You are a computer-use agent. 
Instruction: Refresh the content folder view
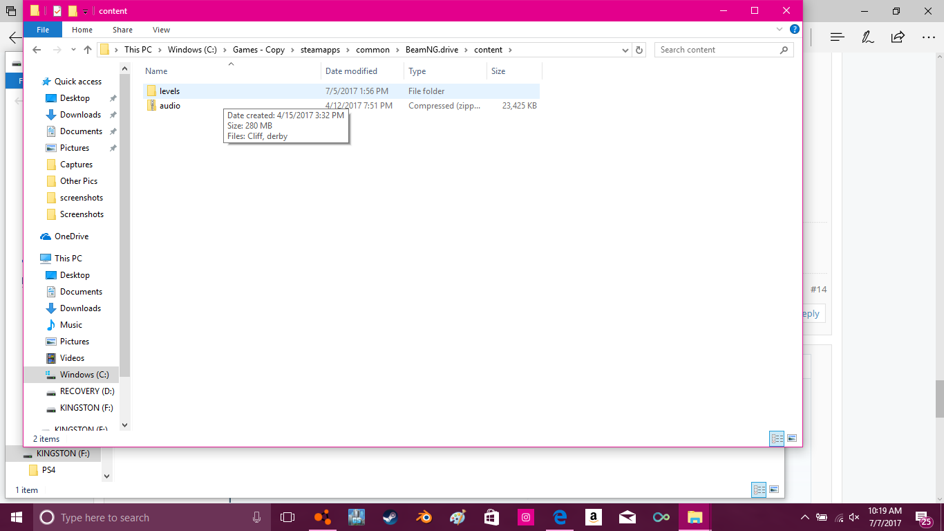[639, 50]
